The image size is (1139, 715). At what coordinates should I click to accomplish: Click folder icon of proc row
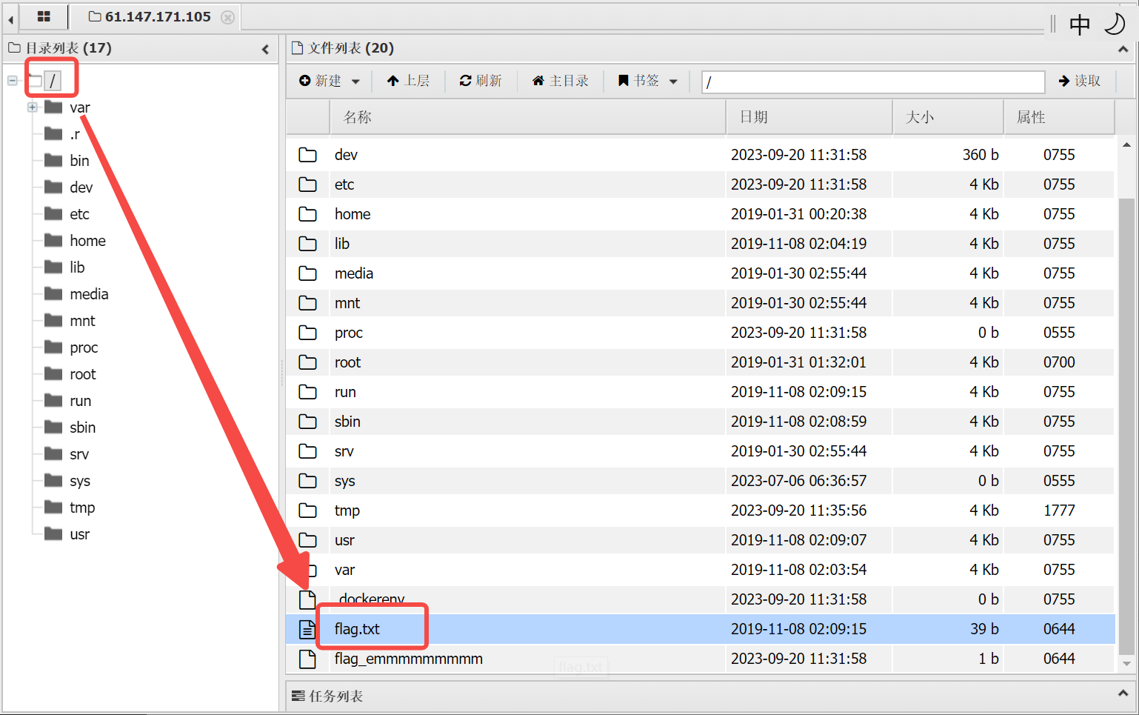tap(307, 333)
